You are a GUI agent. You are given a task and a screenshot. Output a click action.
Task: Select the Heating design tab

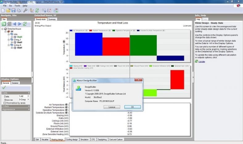click(57, 139)
